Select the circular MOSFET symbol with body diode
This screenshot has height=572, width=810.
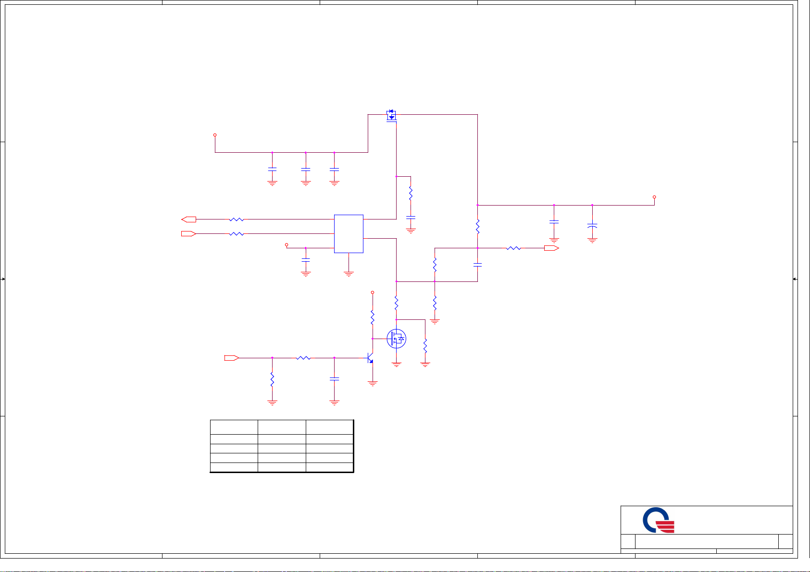coord(396,339)
